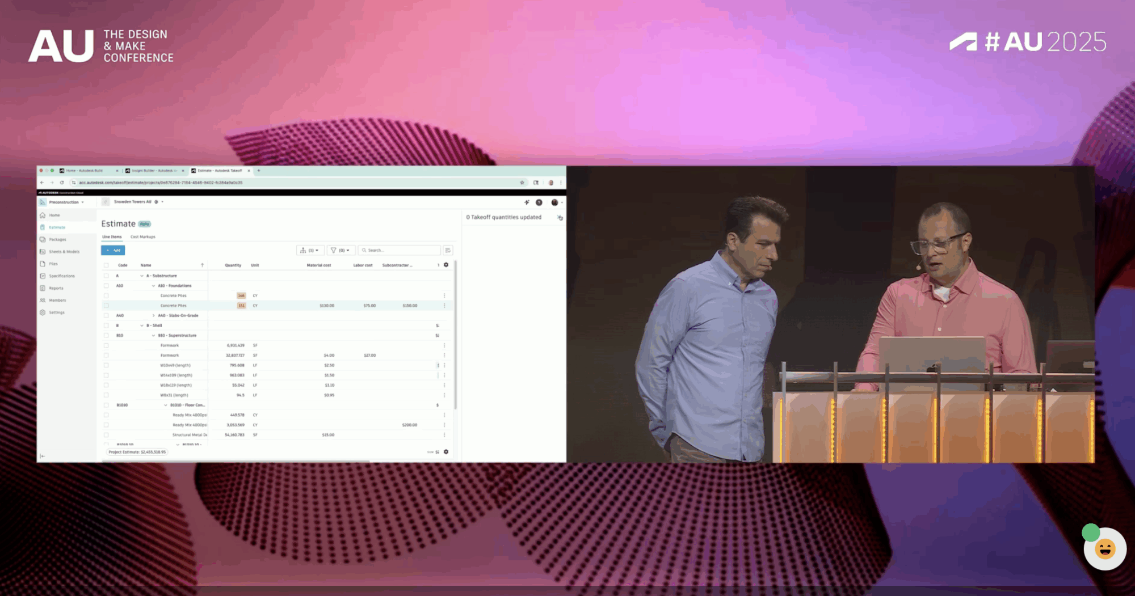Expand the A40 - Slabs-On-Grade group

pyautogui.click(x=153, y=316)
